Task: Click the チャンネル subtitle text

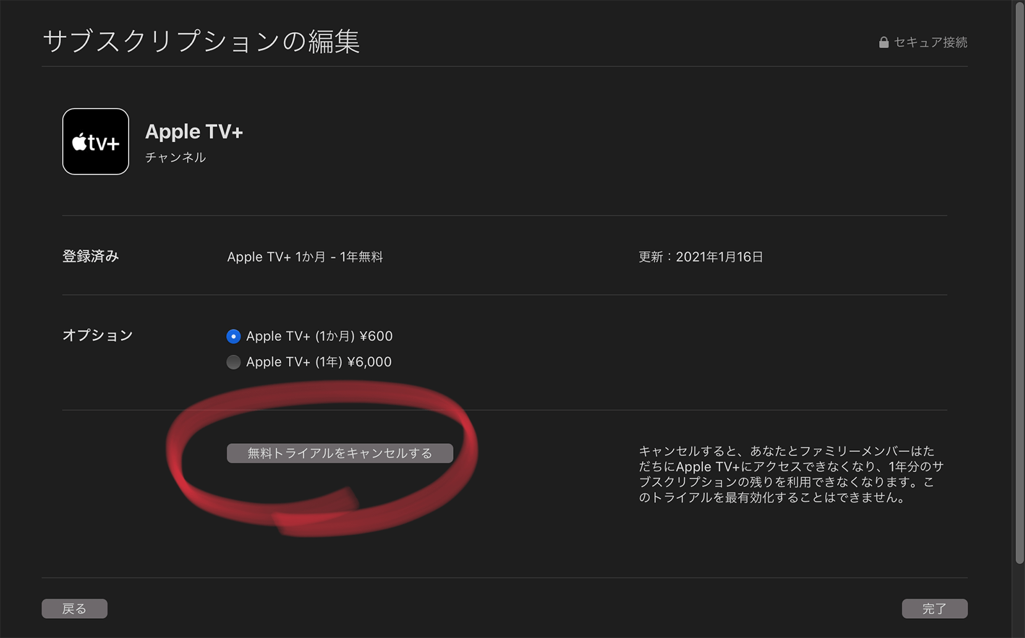Action: [x=176, y=157]
